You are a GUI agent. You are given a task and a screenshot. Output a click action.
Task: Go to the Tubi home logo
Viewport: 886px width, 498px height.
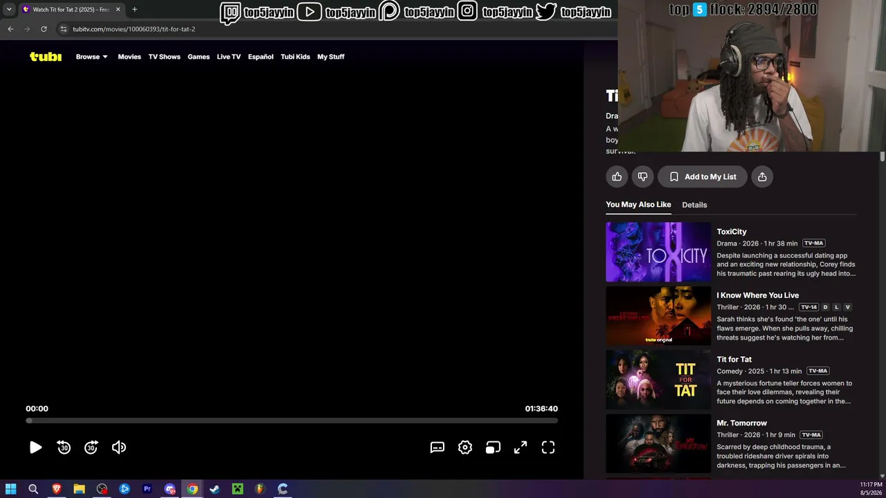46,57
